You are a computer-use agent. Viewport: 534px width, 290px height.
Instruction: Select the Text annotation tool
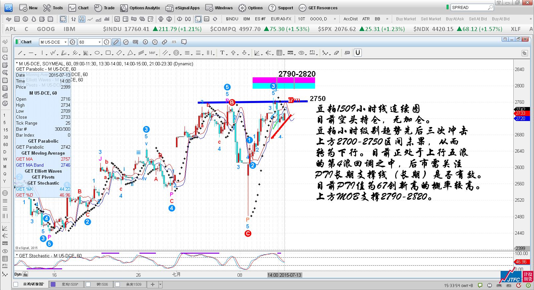(222, 53)
